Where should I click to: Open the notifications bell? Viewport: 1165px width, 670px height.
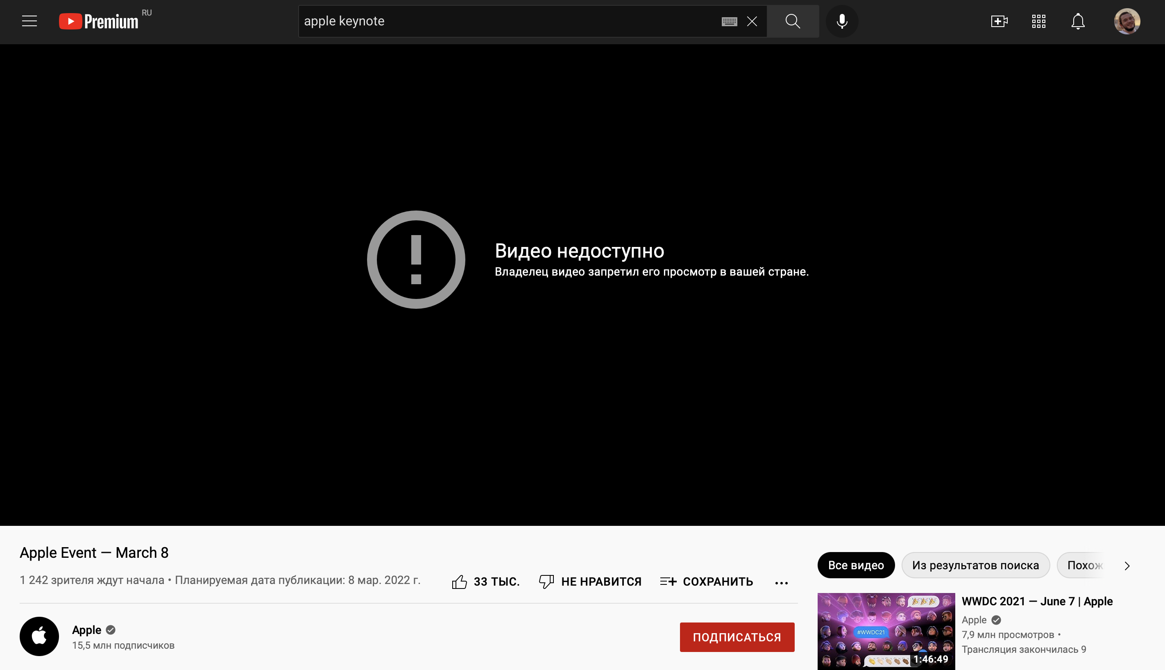click(x=1078, y=21)
